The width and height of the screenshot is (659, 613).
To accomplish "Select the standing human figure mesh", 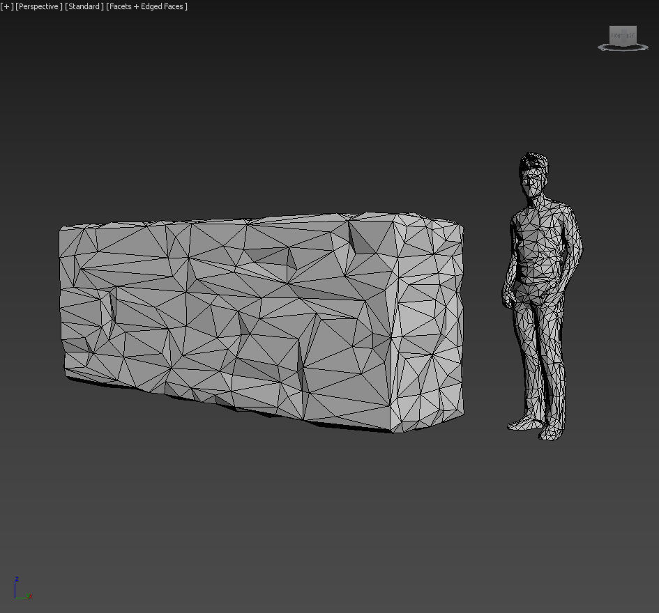I will point(542,296).
